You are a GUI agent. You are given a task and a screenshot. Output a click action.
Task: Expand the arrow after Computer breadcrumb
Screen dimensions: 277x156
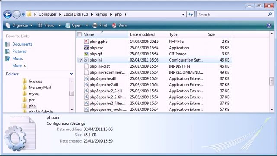[x=60, y=14]
